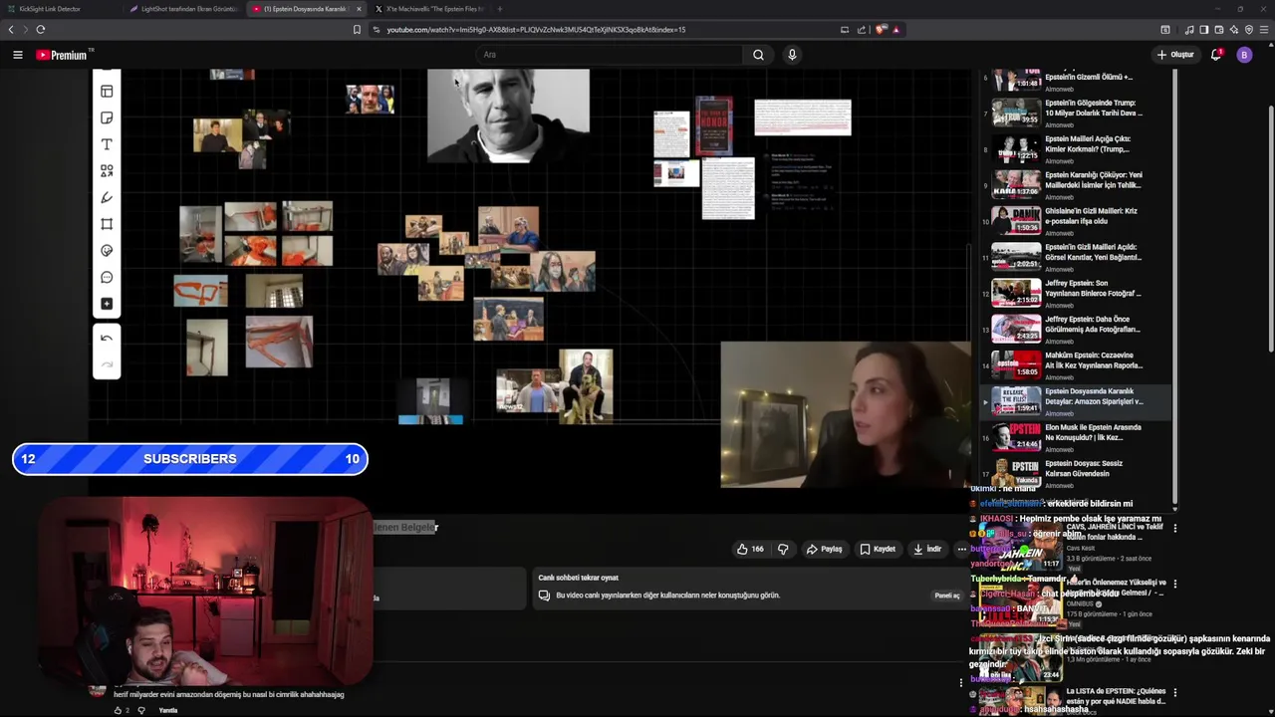Viewport: 1275px width, 717px height.
Task: Open media control music note icon
Action: pos(1189,30)
